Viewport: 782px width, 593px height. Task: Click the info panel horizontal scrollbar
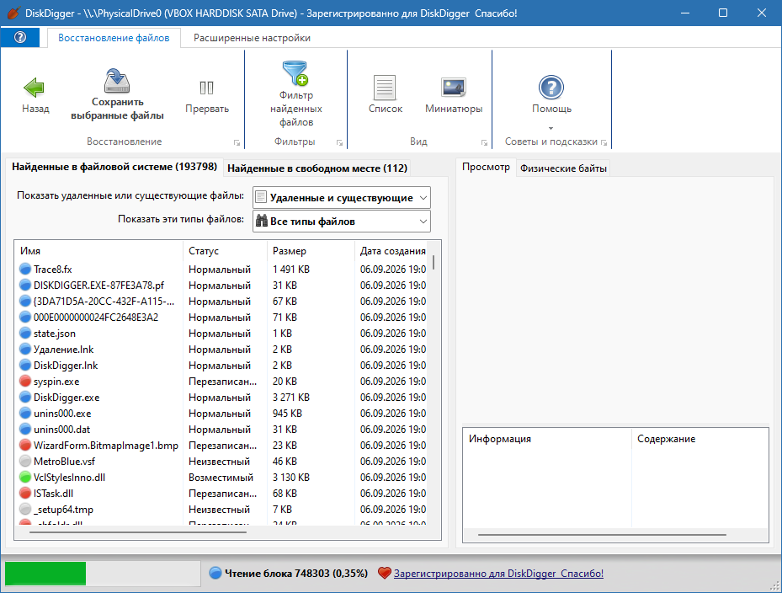click(602, 535)
